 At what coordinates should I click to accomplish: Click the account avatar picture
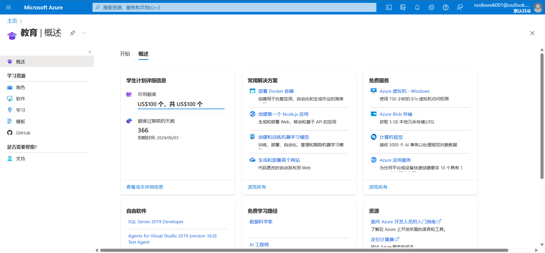tap(538, 8)
